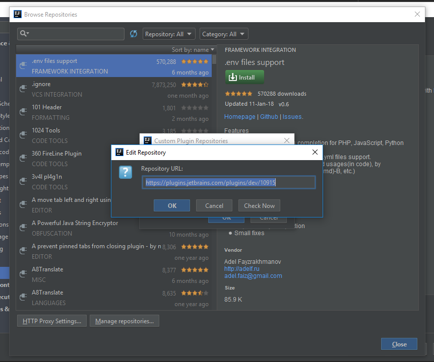Click the refresh plugin list icon
Viewport: 434px width, 362px height.
(x=134, y=34)
